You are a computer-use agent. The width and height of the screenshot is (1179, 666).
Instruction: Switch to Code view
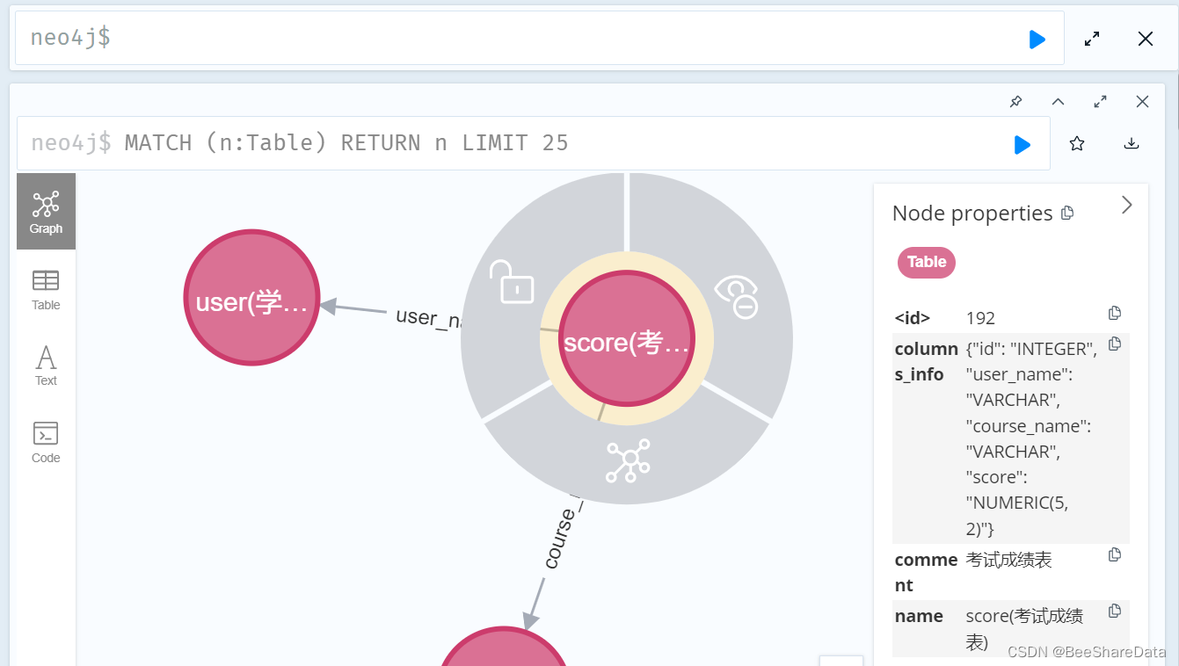pyautogui.click(x=46, y=442)
